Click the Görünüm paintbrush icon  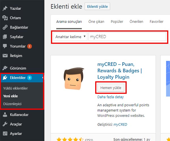point(5,68)
